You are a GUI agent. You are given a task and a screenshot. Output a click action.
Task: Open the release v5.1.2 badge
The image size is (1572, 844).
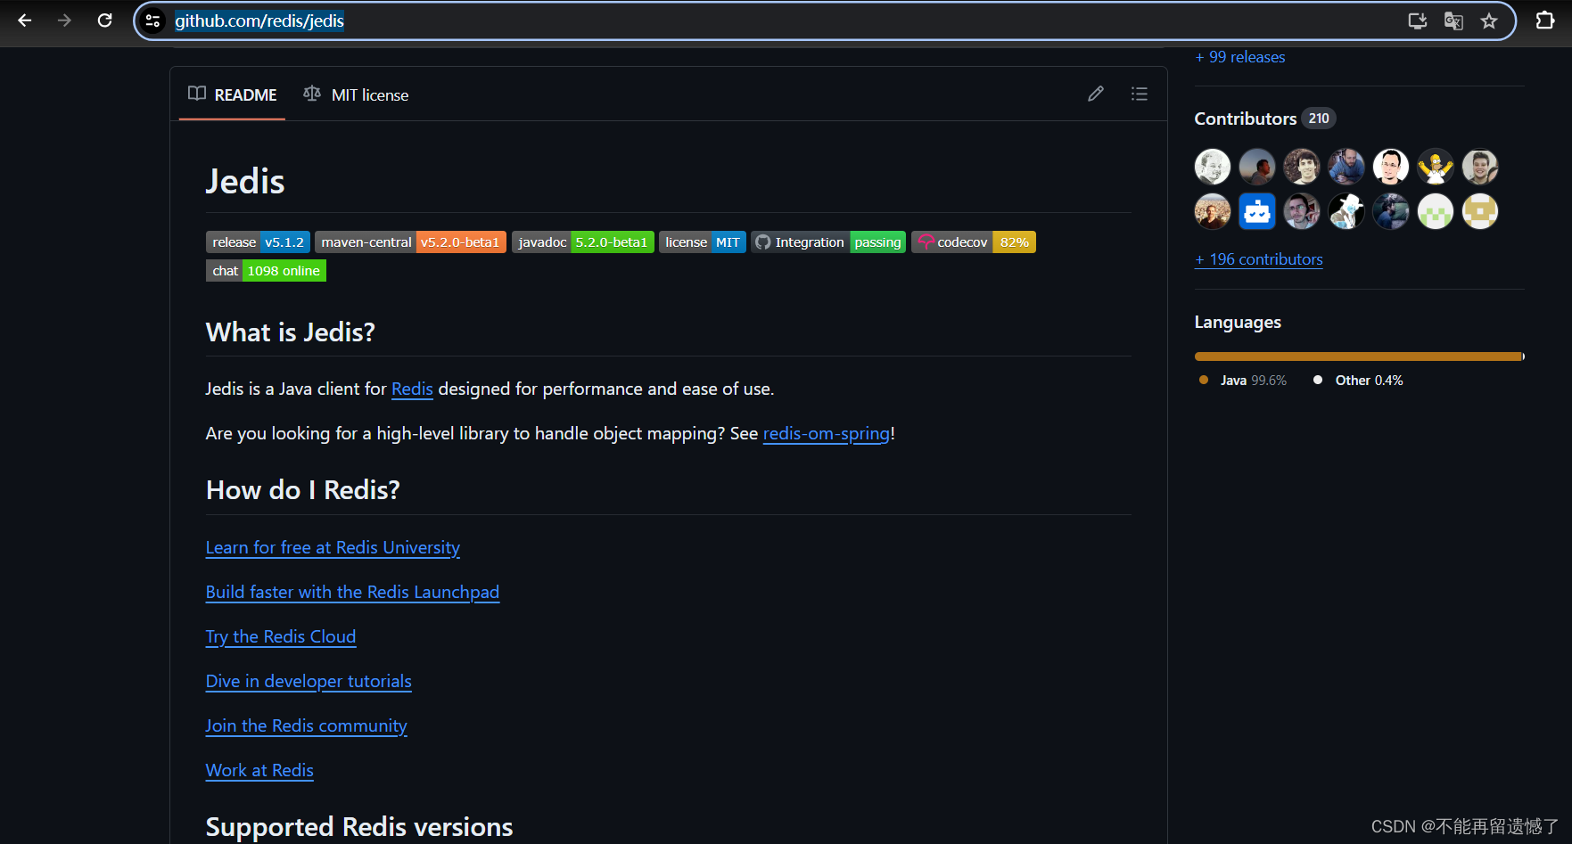tap(259, 242)
